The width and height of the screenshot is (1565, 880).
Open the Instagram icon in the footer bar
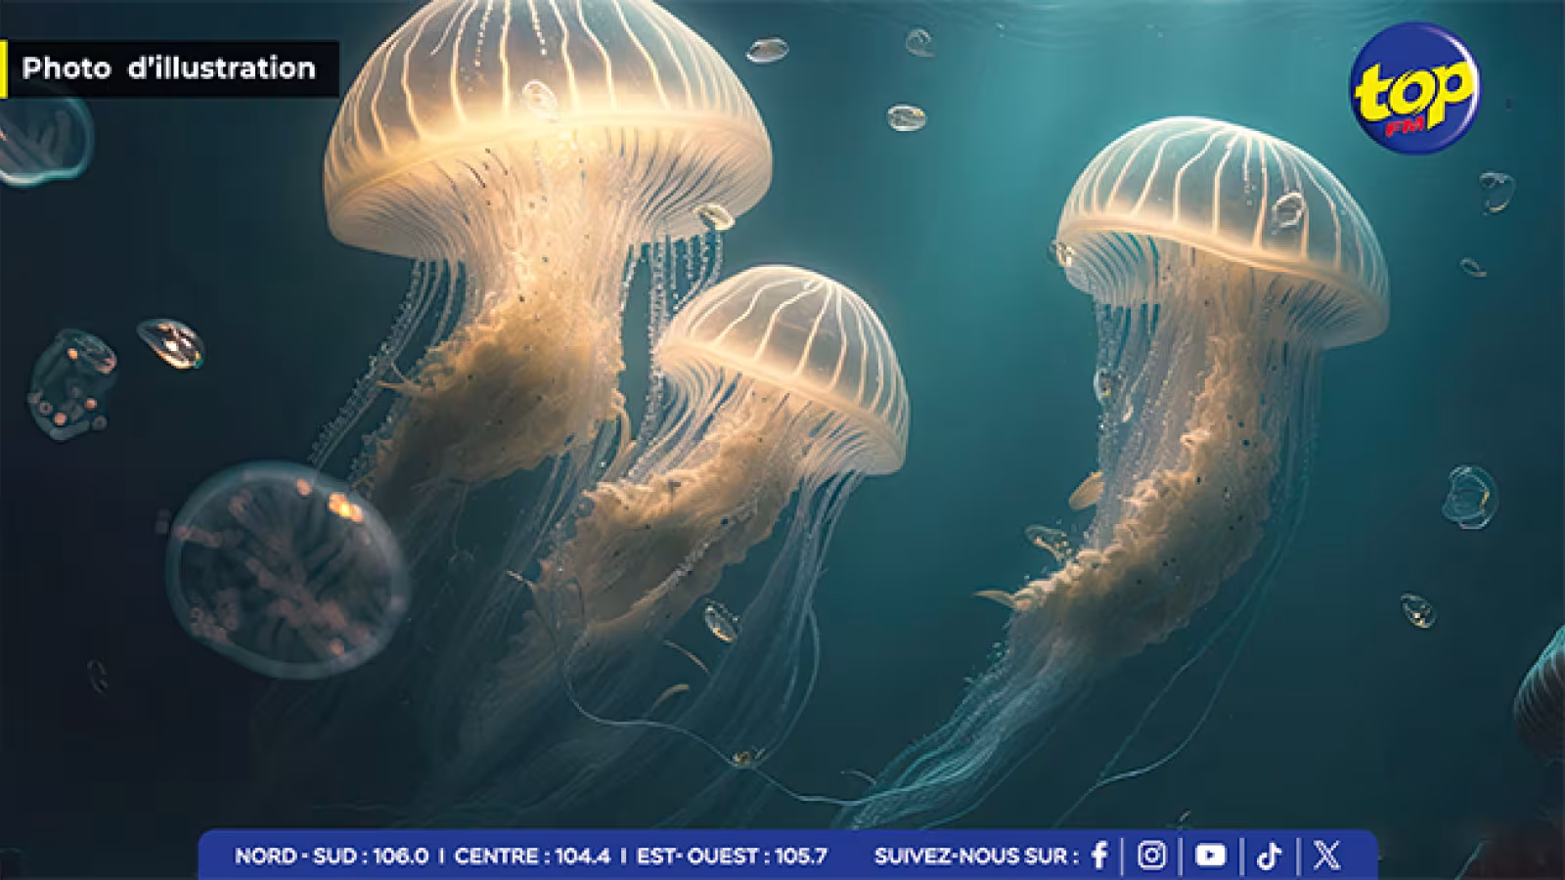pos(1152,856)
